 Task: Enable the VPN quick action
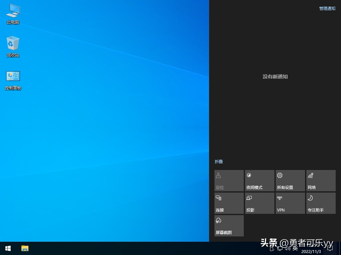pos(290,203)
